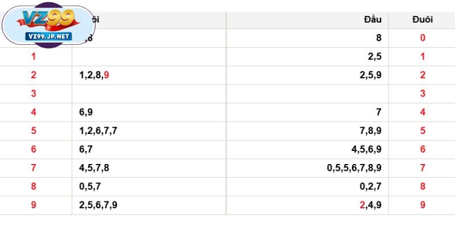Select the cell with 1,2,6,7,7
The image size is (455, 227).
tap(98, 131)
